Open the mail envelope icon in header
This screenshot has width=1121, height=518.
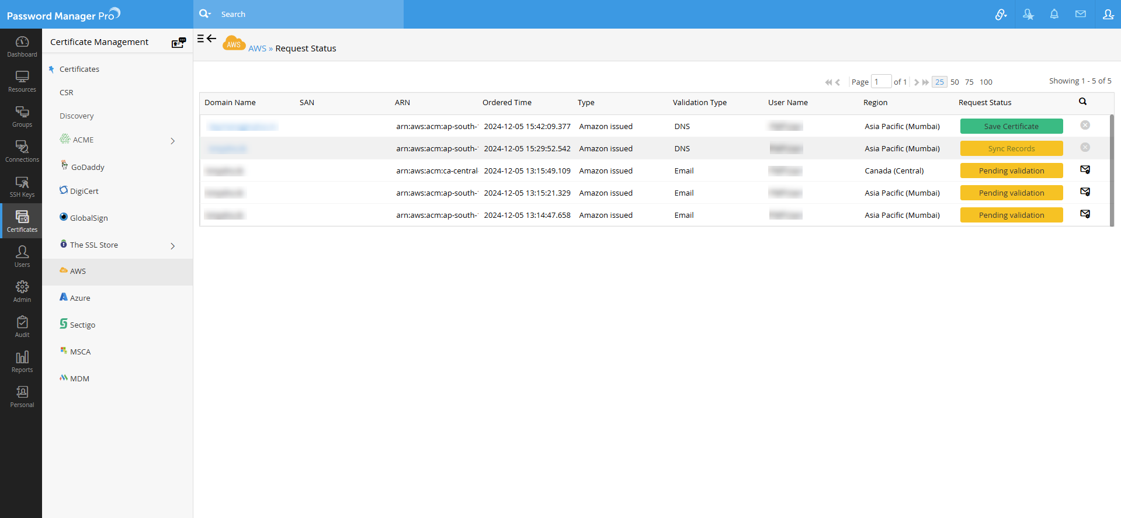tap(1081, 14)
